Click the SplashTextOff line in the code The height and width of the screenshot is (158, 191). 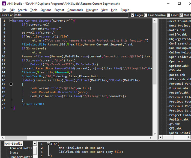click(33, 104)
